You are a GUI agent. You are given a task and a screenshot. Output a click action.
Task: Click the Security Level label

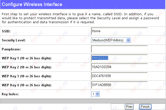tap(14, 40)
